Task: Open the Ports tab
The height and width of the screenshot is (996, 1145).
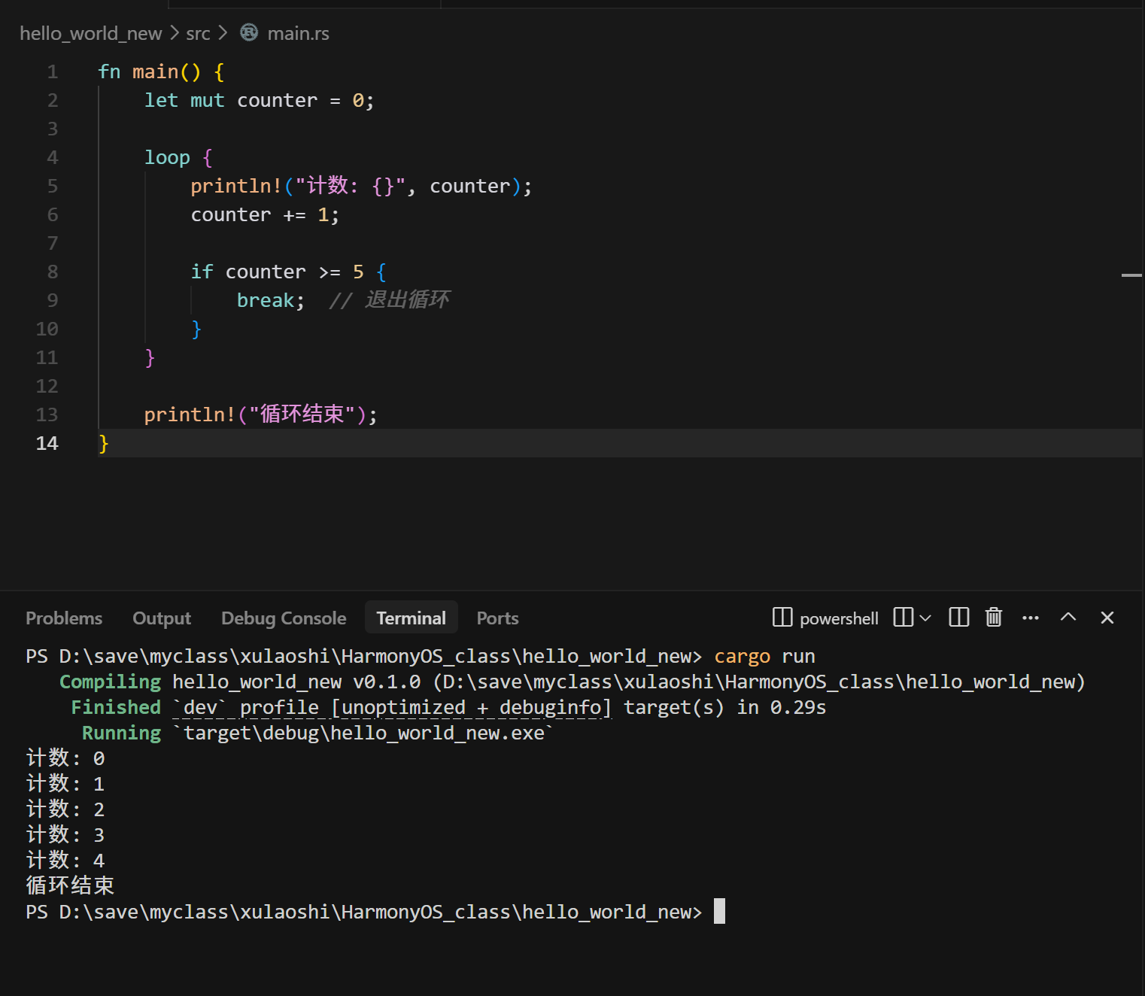Action: 497,618
